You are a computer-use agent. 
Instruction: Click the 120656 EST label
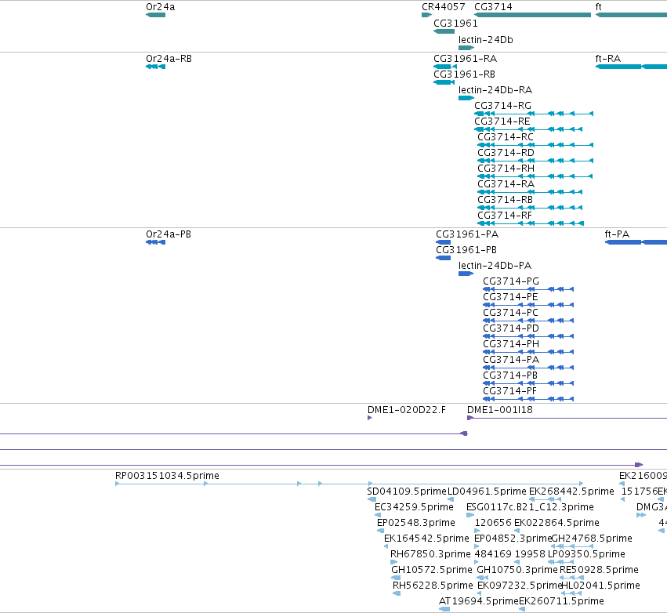492,523
